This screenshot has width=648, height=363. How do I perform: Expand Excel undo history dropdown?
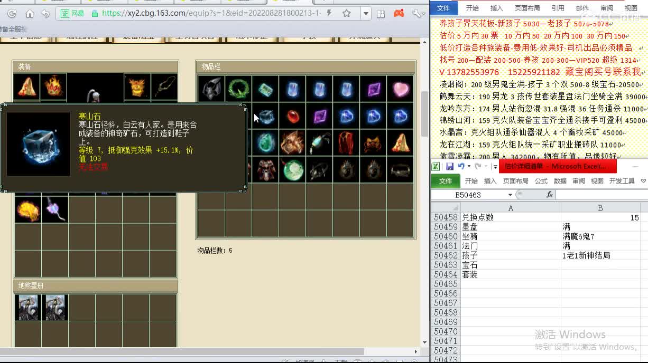(468, 167)
